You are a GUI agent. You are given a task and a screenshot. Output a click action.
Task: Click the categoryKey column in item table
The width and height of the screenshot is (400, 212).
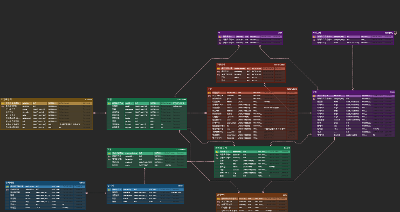coord(339,99)
